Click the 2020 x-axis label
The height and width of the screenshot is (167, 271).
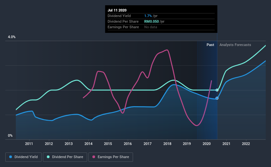tap(207, 144)
